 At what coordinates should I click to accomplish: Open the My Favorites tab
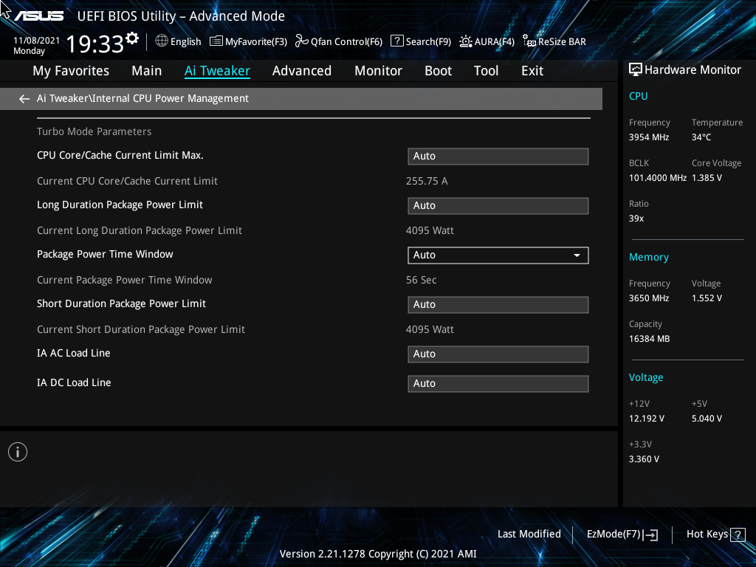pos(71,71)
